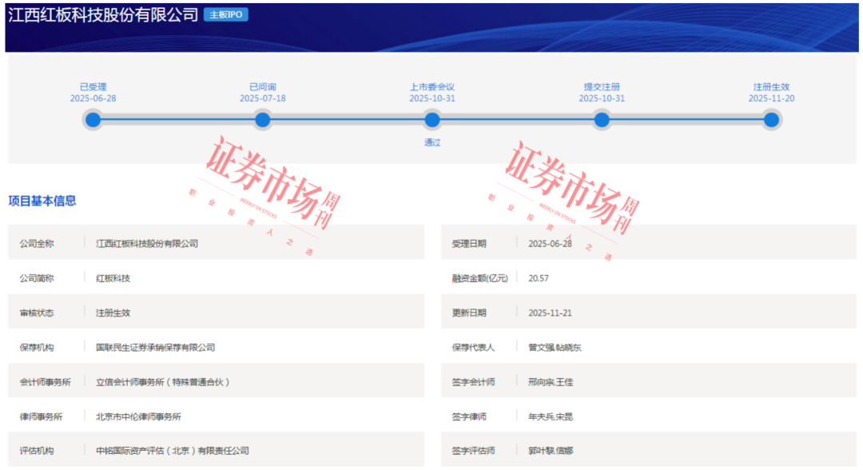
Task: Click the 上市委会议 timeline node
Action: (432, 119)
